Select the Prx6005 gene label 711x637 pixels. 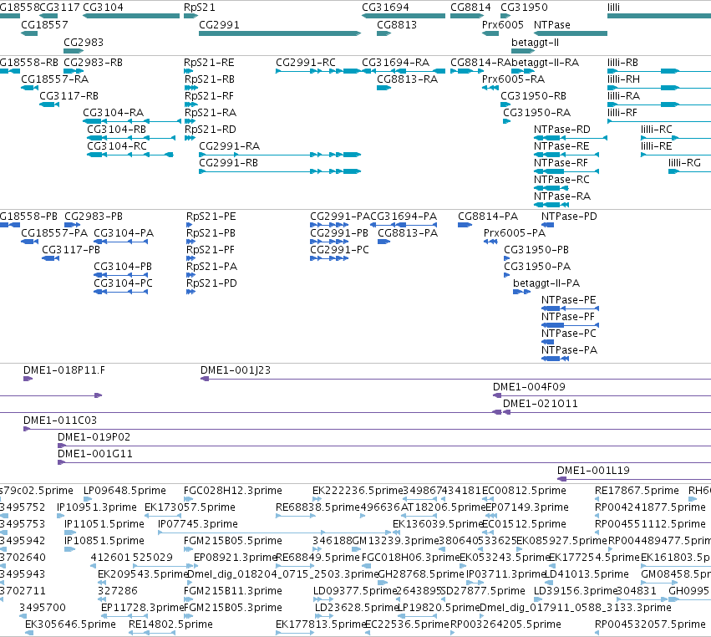[x=502, y=24]
